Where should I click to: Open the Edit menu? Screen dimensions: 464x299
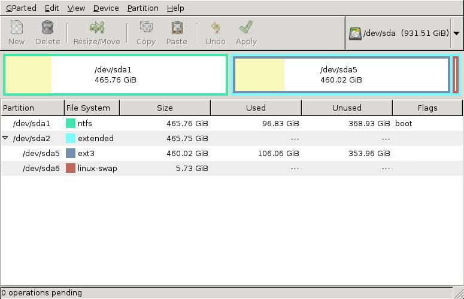(x=51, y=8)
